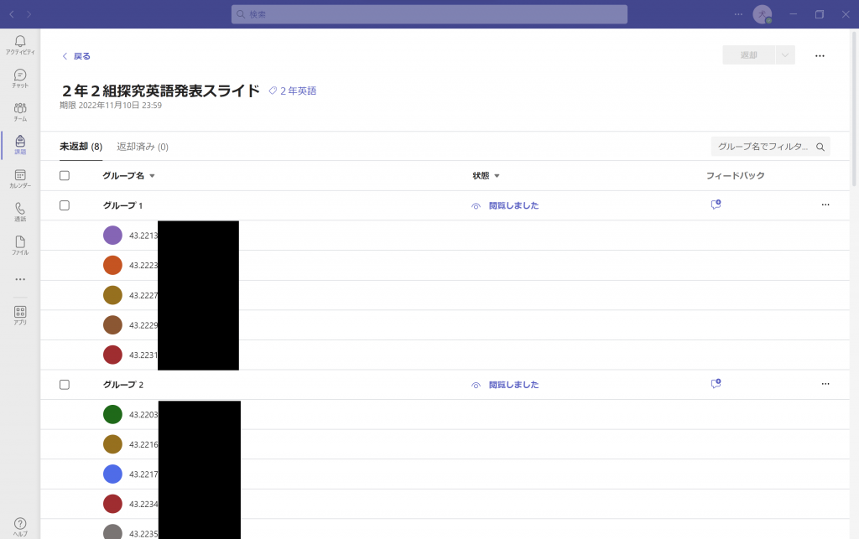Open Calendar (カレンダー) in the sidebar
859x539 pixels.
pos(20,179)
